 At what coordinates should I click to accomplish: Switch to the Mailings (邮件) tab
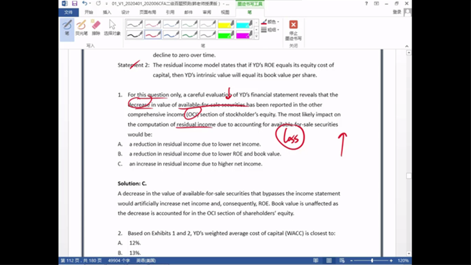[x=188, y=12]
